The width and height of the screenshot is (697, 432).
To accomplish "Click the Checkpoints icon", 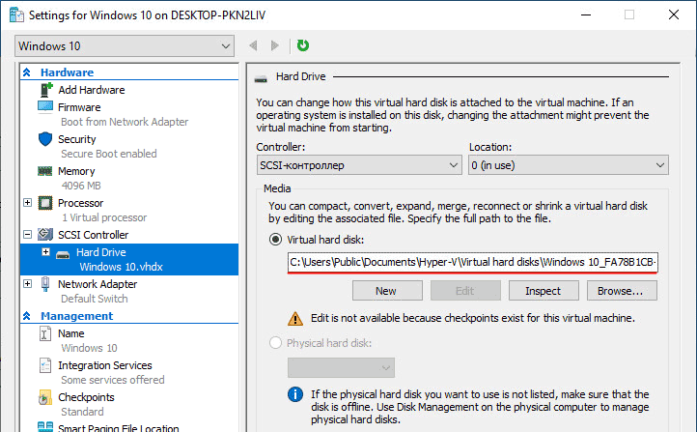I will [x=45, y=397].
